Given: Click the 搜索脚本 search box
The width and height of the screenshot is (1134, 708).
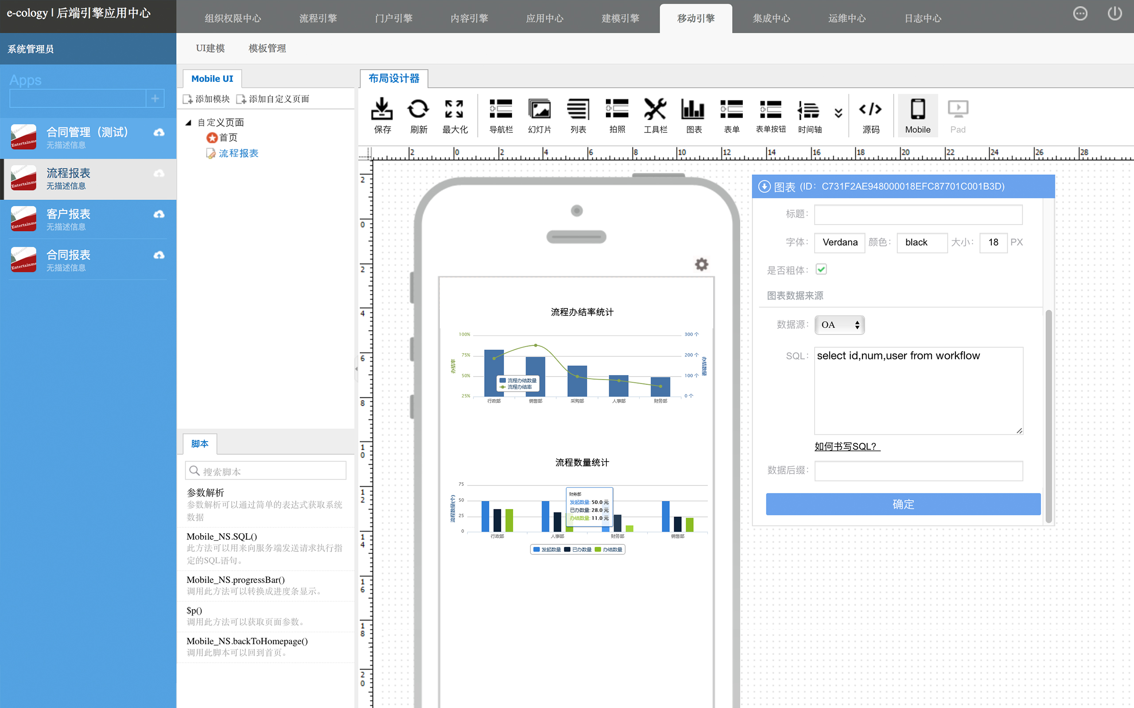Looking at the screenshot, I should (266, 470).
